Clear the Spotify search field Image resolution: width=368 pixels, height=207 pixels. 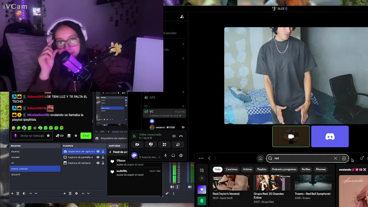[336, 158]
